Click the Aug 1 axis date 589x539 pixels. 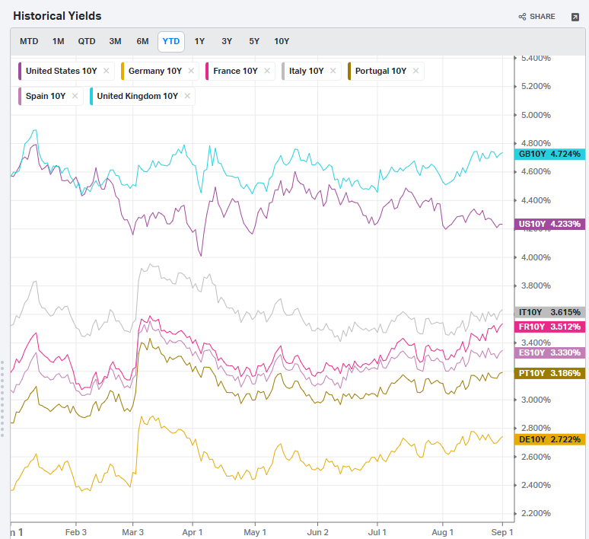tap(442, 532)
